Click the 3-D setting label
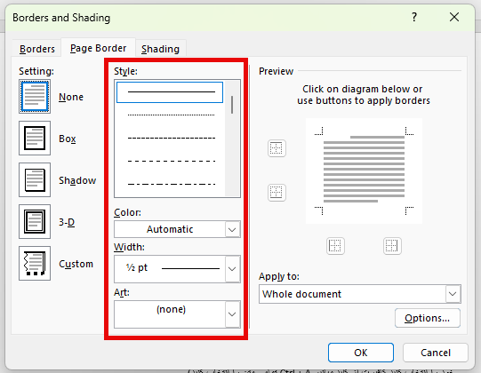The width and height of the screenshot is (481, 373). tap(67, 222)
